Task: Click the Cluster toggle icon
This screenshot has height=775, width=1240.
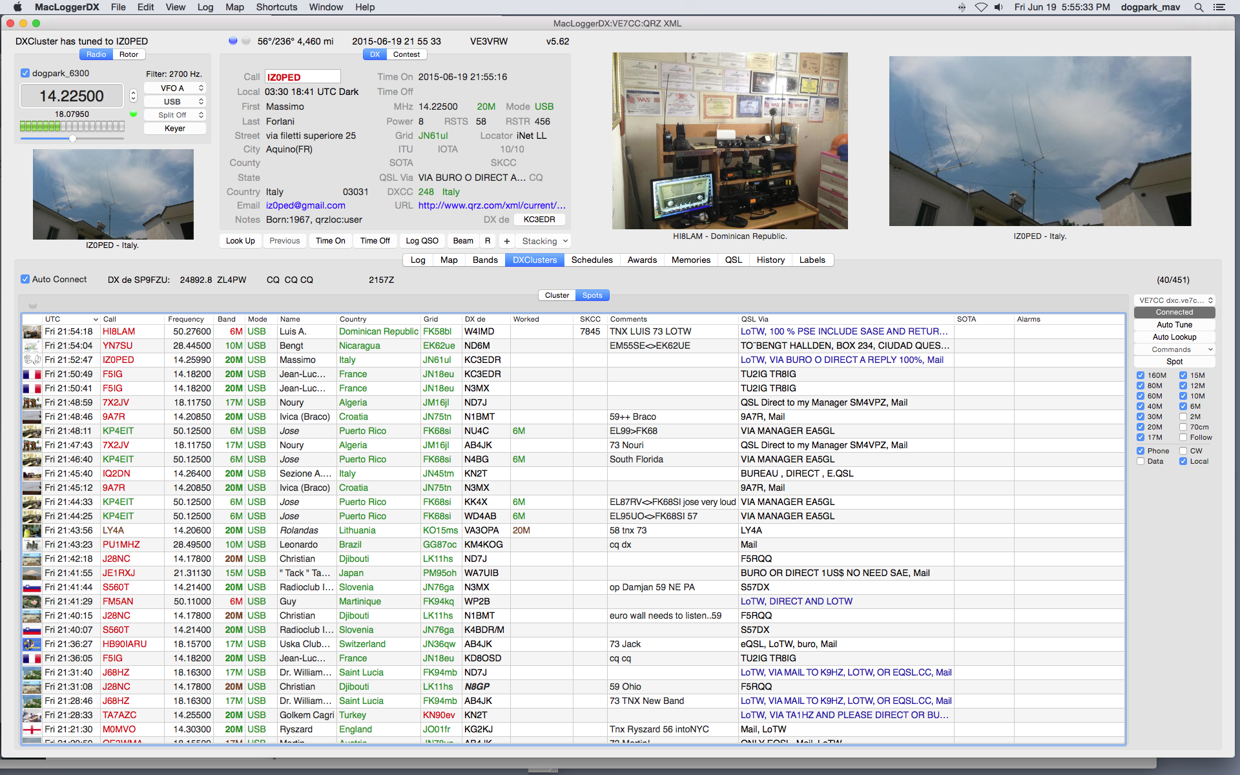Action: [556, 296]
